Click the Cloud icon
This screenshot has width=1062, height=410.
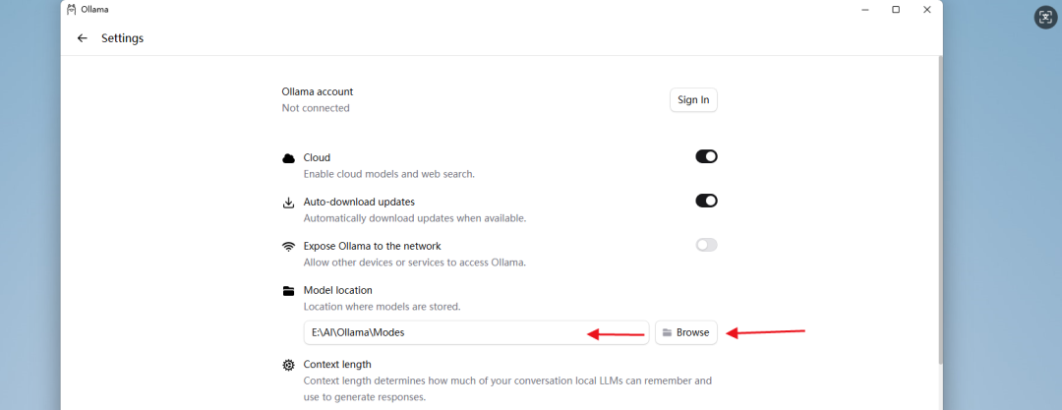pos(288,158)
